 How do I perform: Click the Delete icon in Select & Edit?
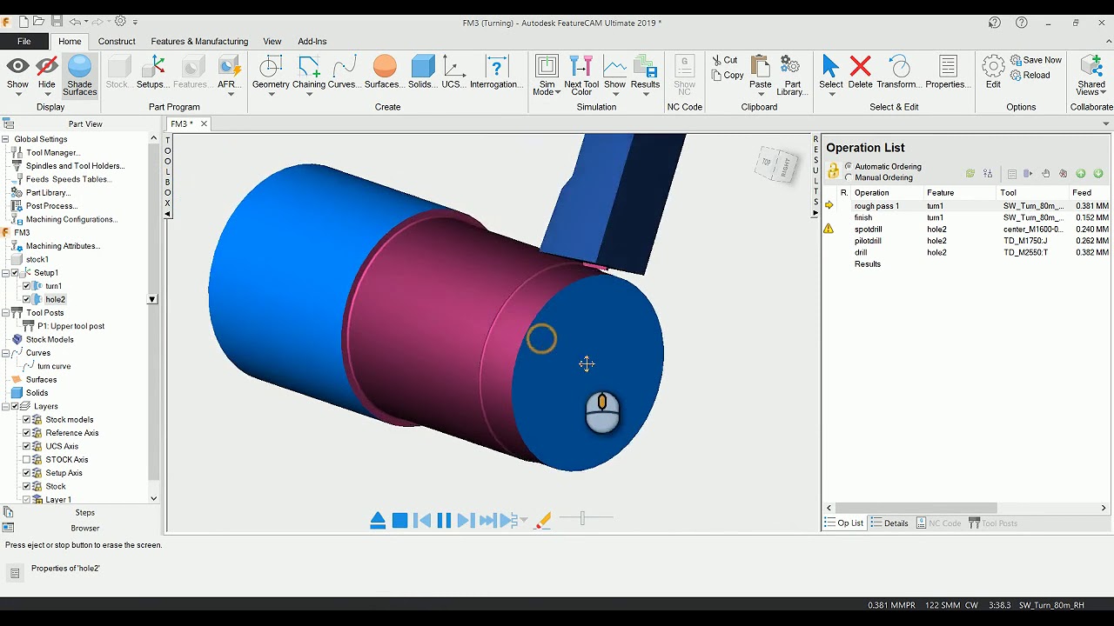click(x=860, y=73)
